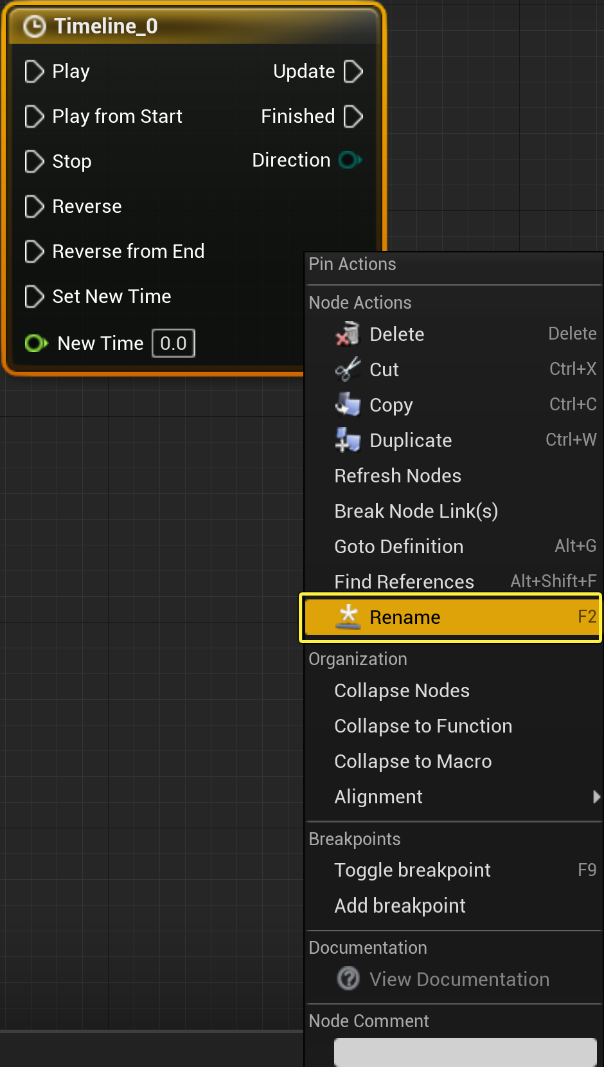Click the Refresh Nodes option
Image resolution: width=604 pixels, height=1067 pixels.
pyautogui.click(x=398, y=476)
